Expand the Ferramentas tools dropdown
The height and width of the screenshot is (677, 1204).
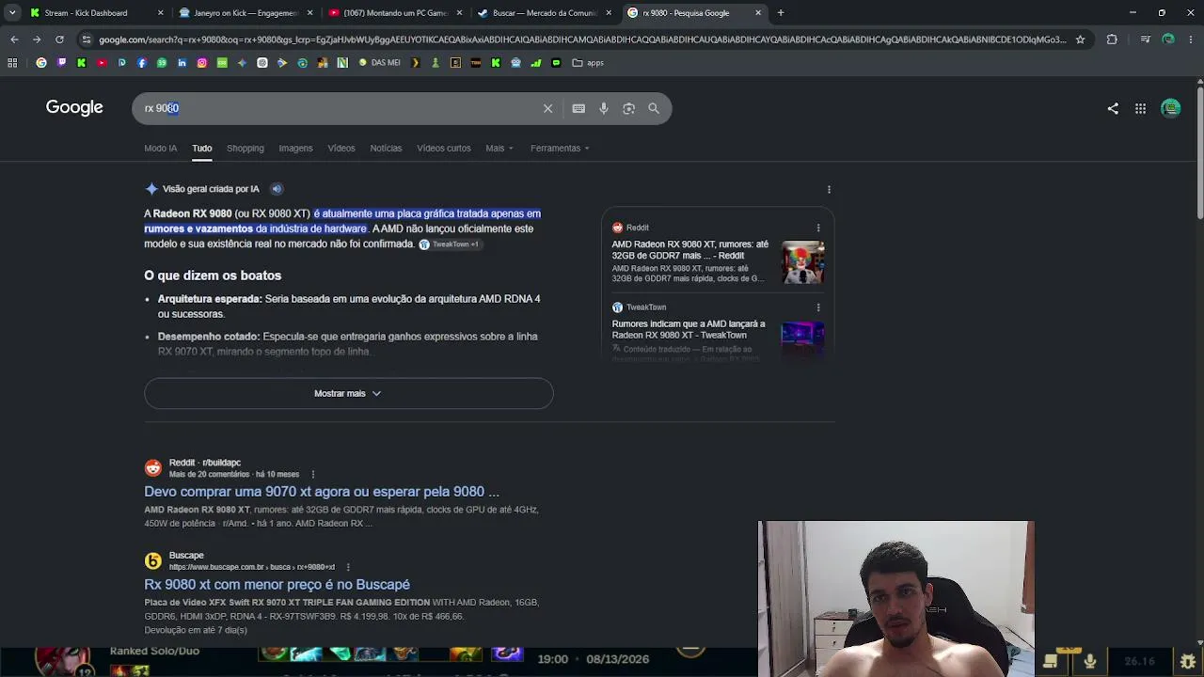pos(560,149)
